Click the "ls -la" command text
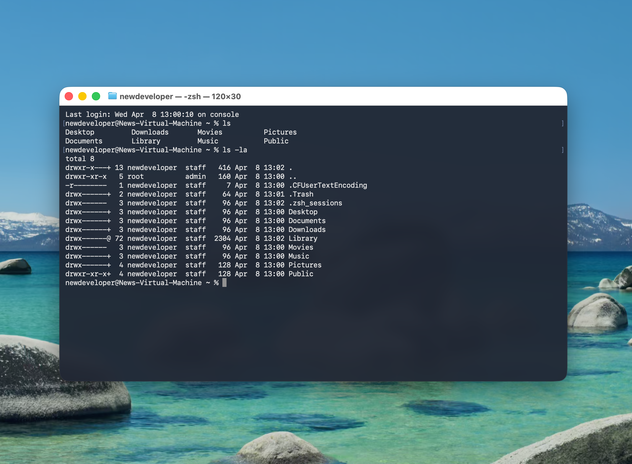632x464 pixels. tap(234, 150)
